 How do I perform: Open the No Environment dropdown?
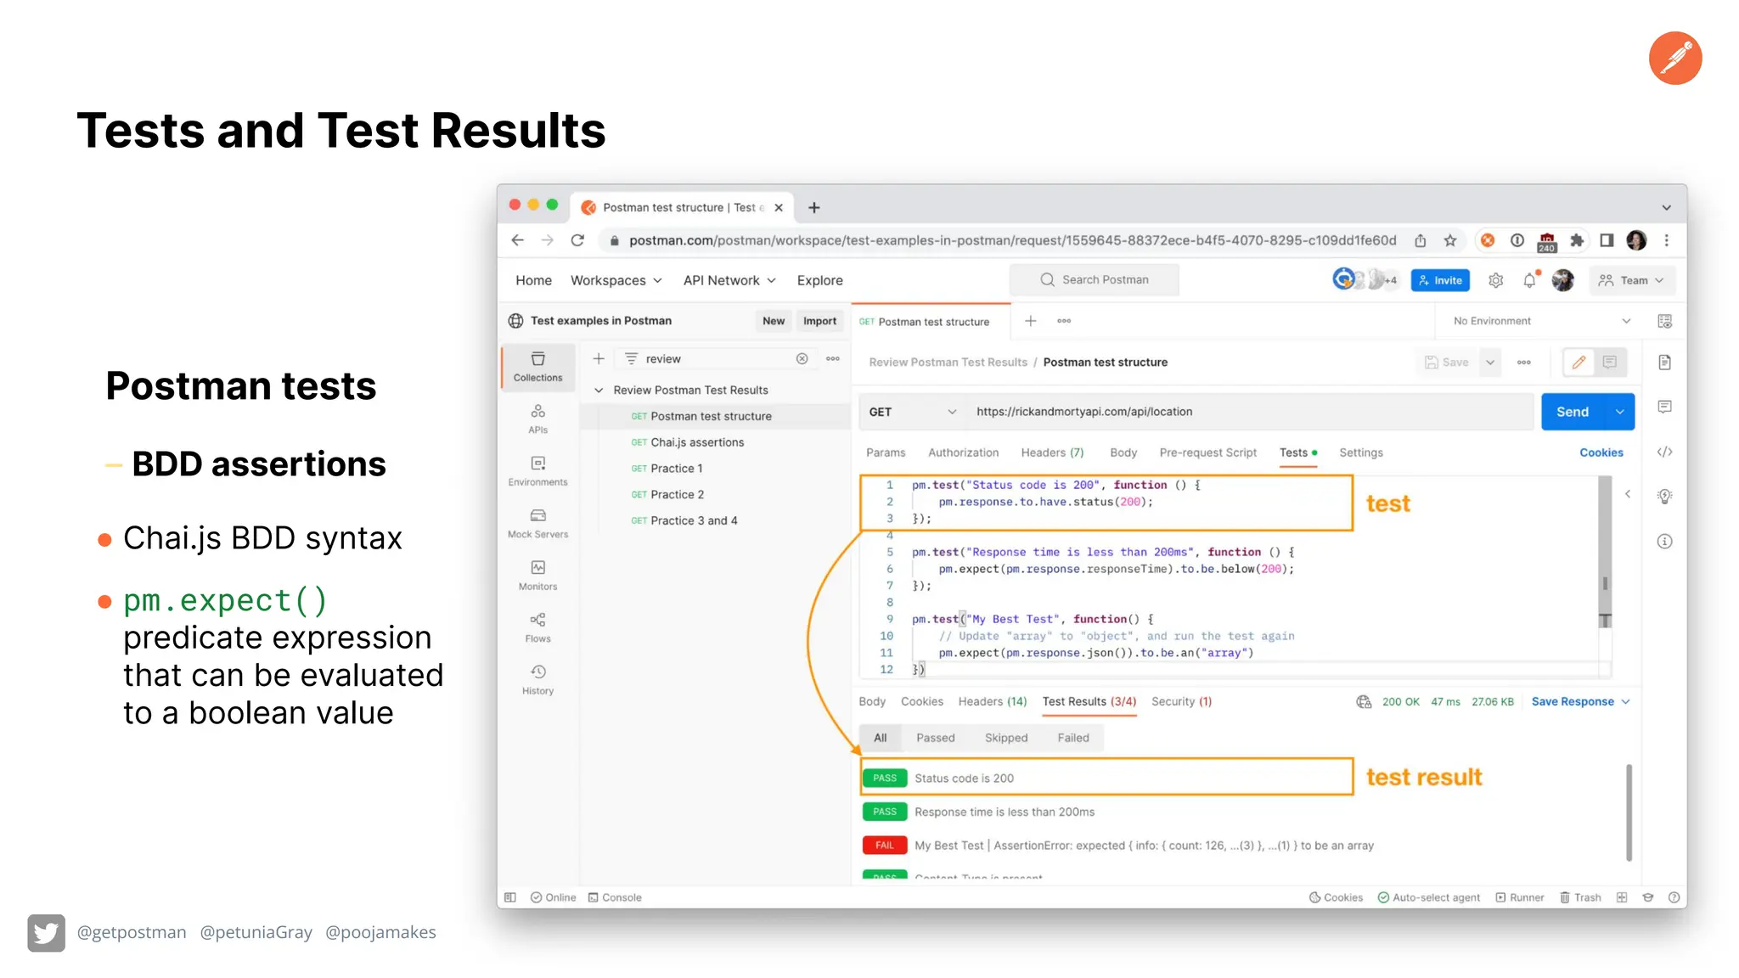(x=1542, y=321)
